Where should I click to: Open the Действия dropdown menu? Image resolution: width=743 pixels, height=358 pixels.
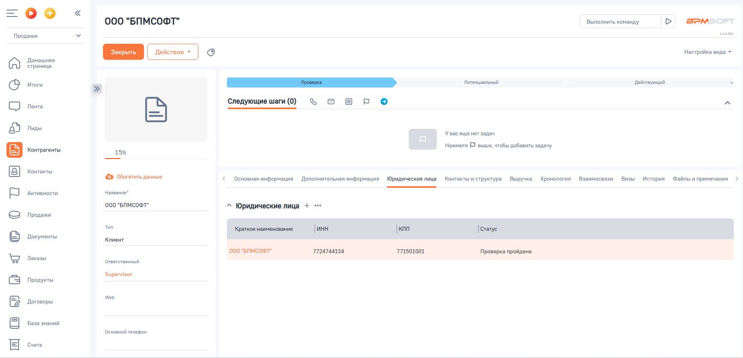tap(173, 52)
